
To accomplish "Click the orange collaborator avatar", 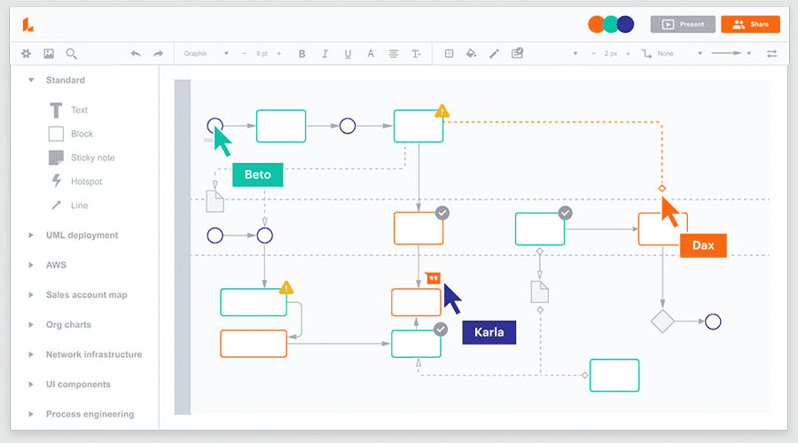I will click(596, 24).
